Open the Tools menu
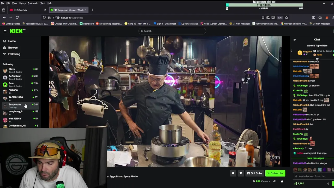 tap(43, 3)
